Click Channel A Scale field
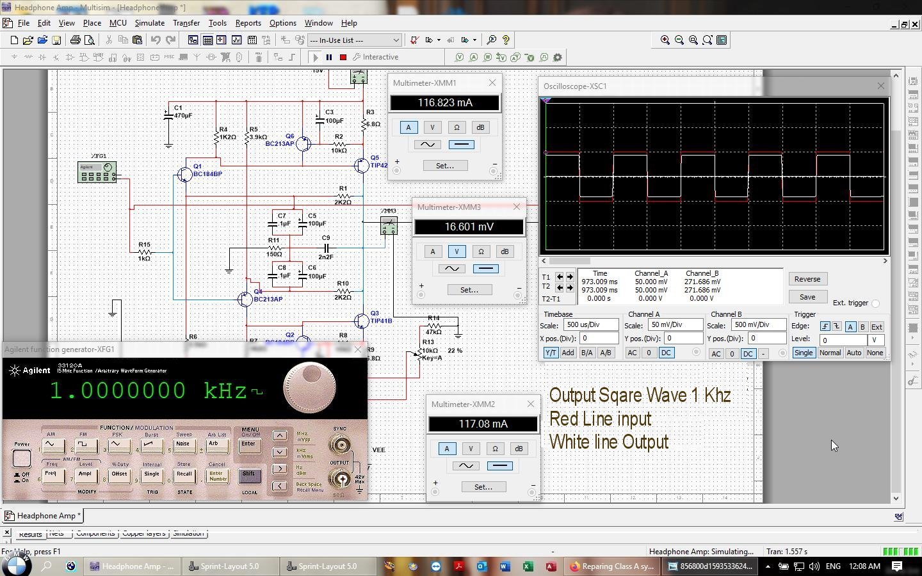Screen dimensions: 922x576 pyautogui.click(x=675, y=325)
